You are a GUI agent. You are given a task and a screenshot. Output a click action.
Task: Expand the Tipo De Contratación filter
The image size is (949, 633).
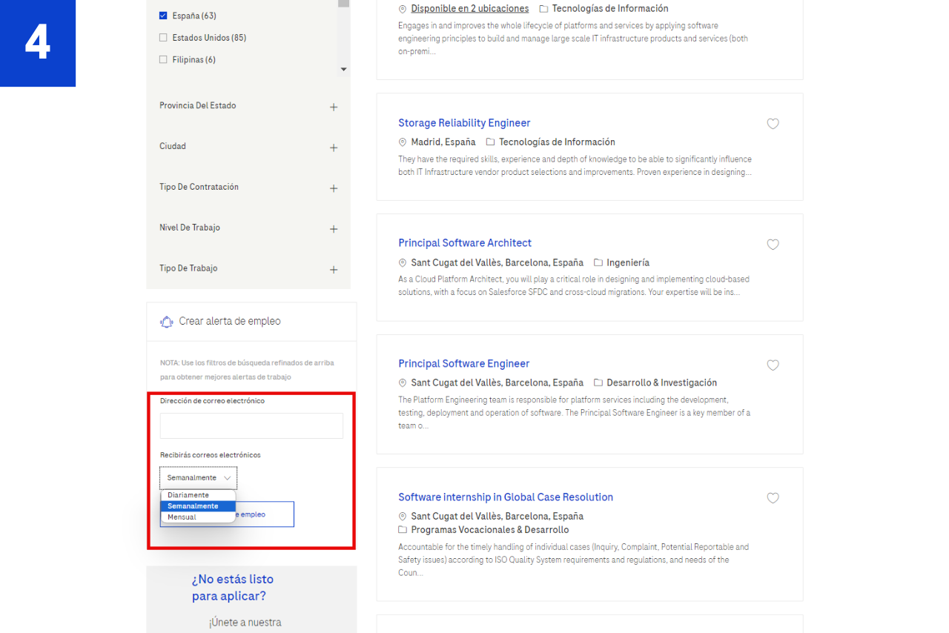coord(334,188)
